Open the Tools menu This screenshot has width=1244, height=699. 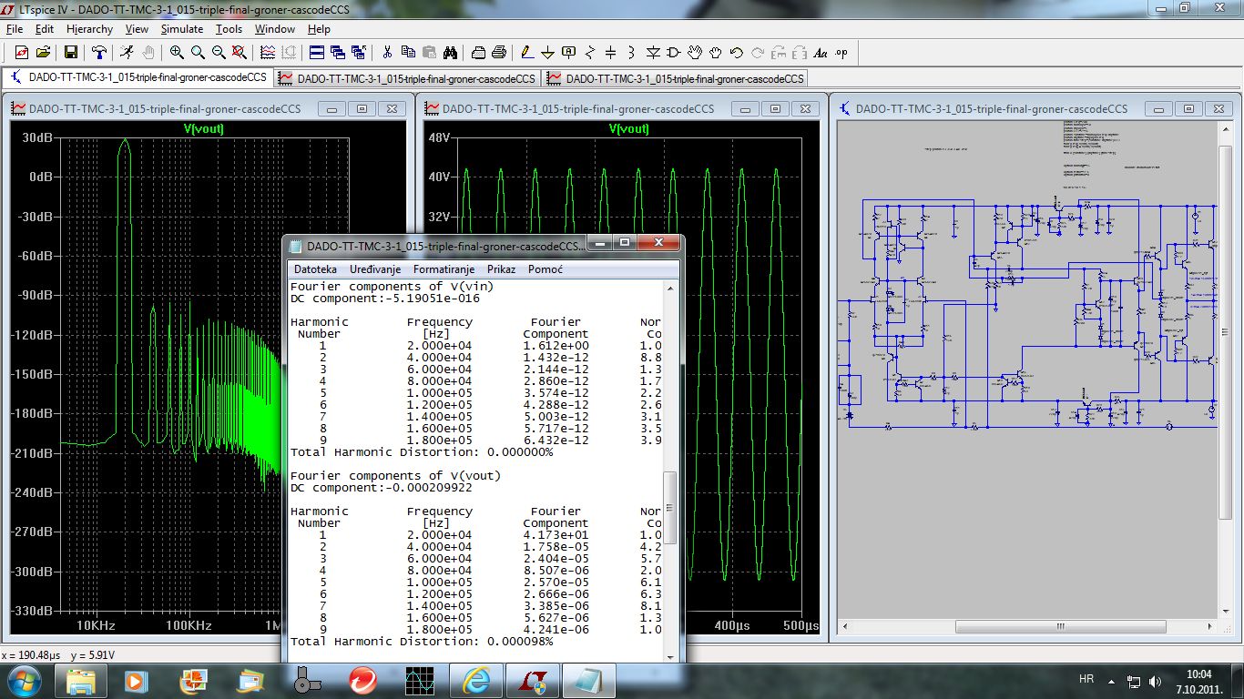(x=229, y=29)
